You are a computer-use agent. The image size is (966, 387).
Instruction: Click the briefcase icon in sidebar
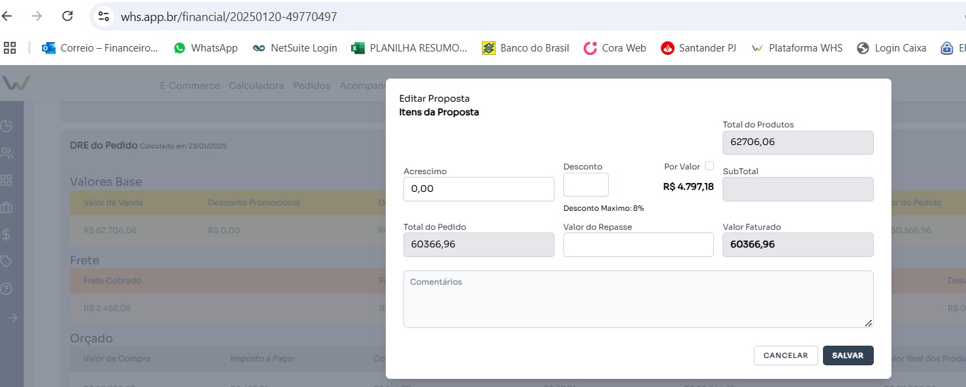pos(7,207)
